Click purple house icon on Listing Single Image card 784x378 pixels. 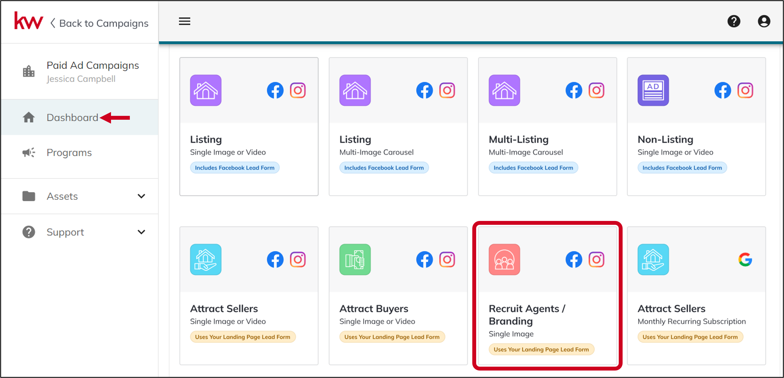pyautogui.click(x=206, y=90)
